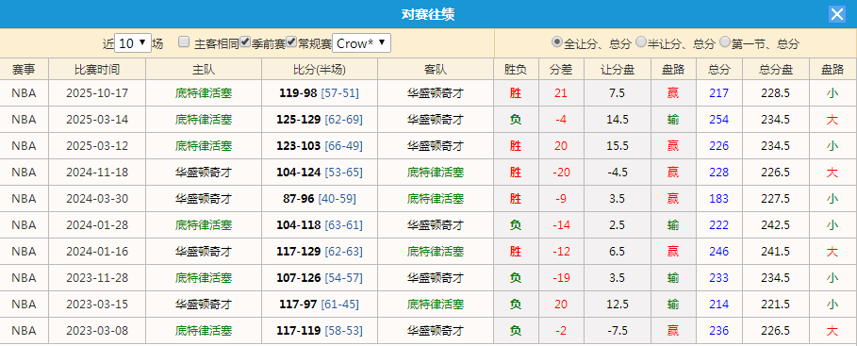Click the total line 221.5
This screenshot has width=857, height=346.
click(x=776, y=304)
